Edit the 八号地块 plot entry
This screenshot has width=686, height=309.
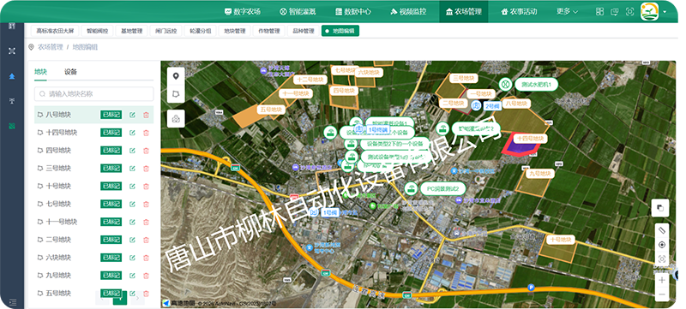[x=132, y=115]
